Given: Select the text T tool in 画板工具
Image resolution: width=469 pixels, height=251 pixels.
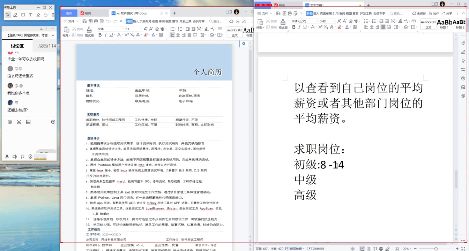Looking at the screenshot, I should (30, 15).
